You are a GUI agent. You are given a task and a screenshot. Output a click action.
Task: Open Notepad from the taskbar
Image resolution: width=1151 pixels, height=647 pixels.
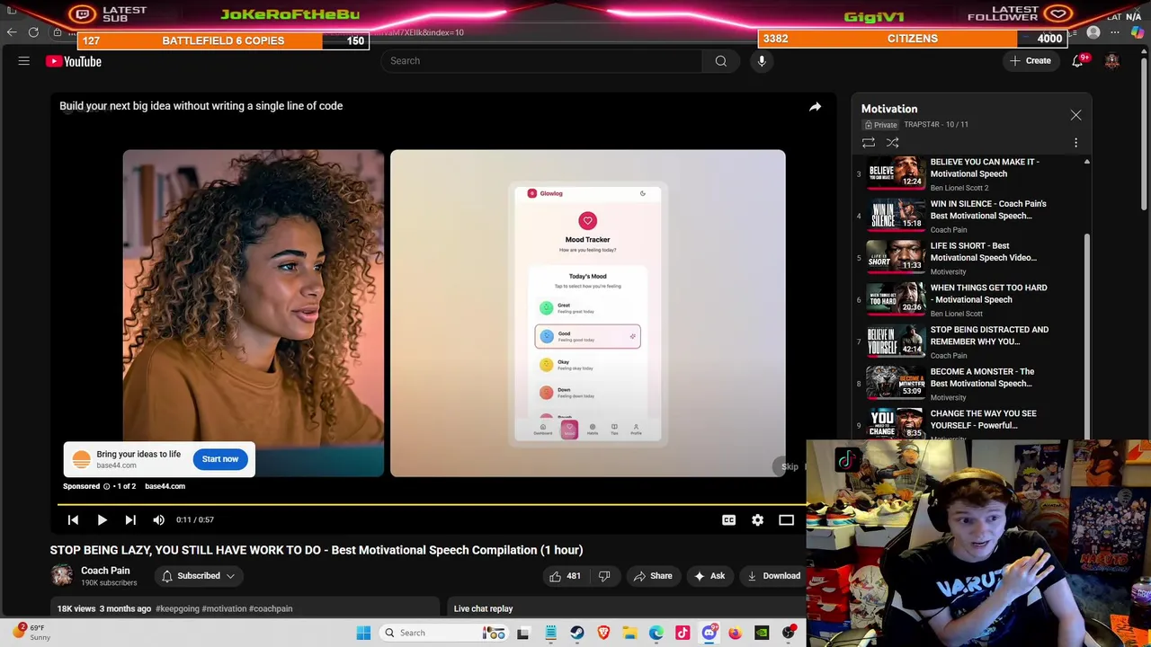coord(550,633)
